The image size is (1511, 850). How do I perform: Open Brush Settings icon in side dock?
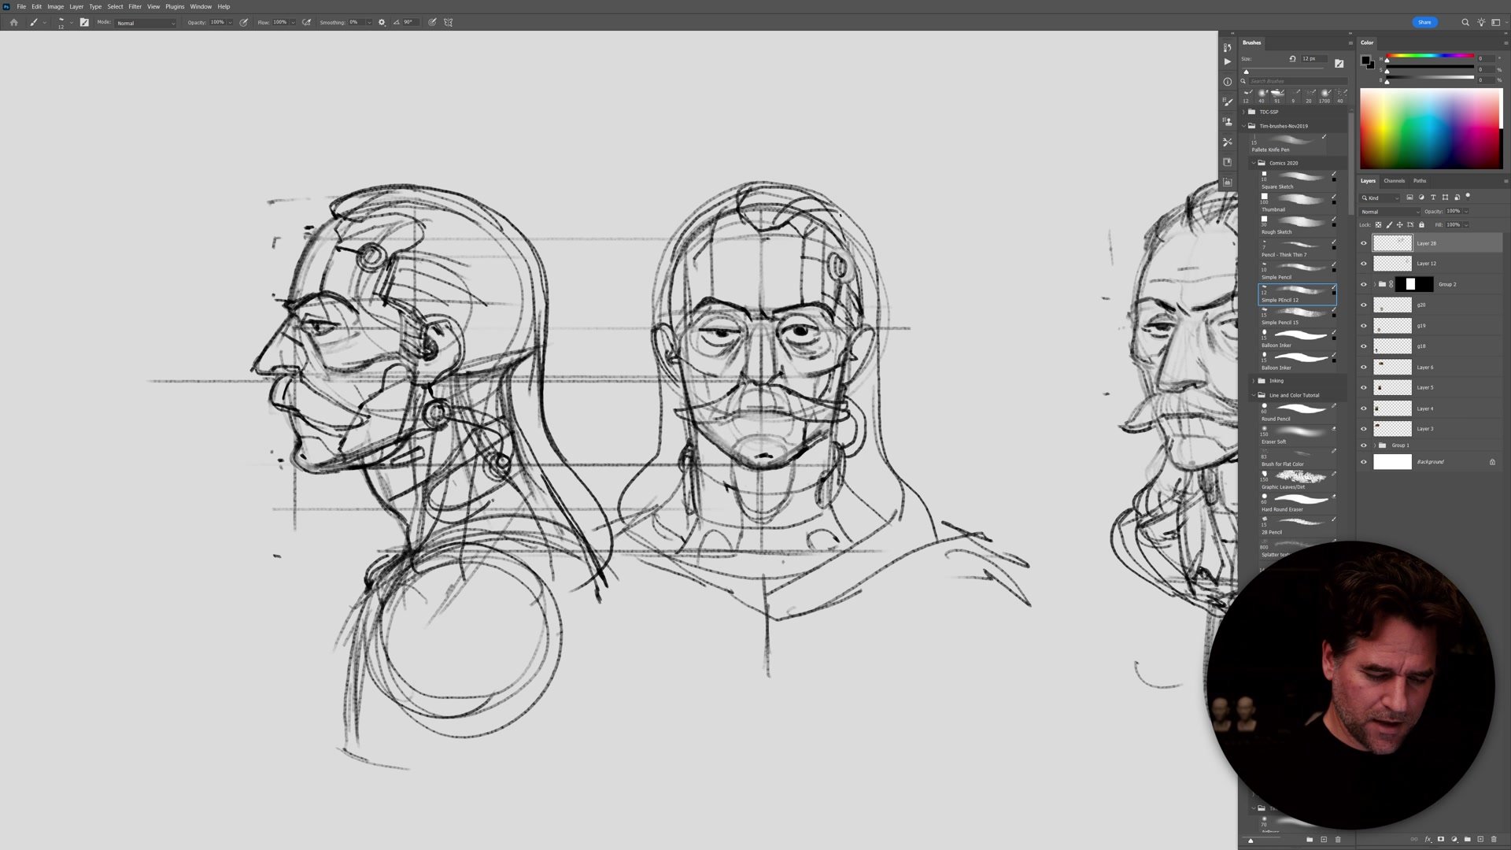[x=1228, y=102]
